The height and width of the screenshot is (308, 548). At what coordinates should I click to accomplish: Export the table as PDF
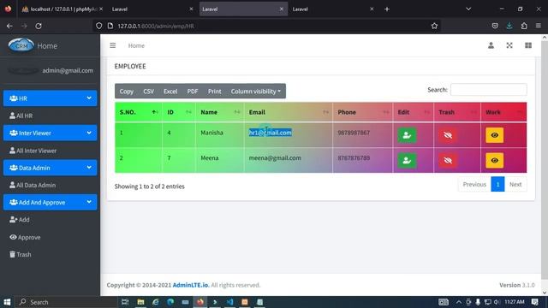193,92
